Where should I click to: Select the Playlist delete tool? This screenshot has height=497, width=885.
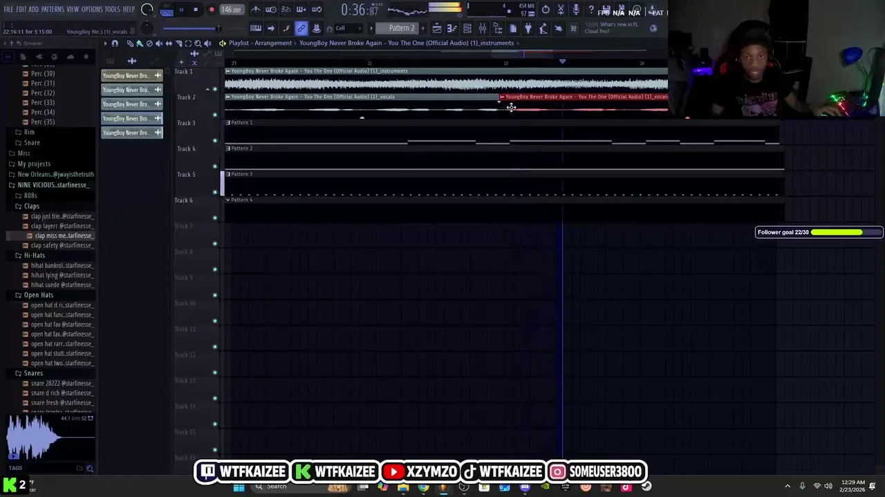pos(149,43)
